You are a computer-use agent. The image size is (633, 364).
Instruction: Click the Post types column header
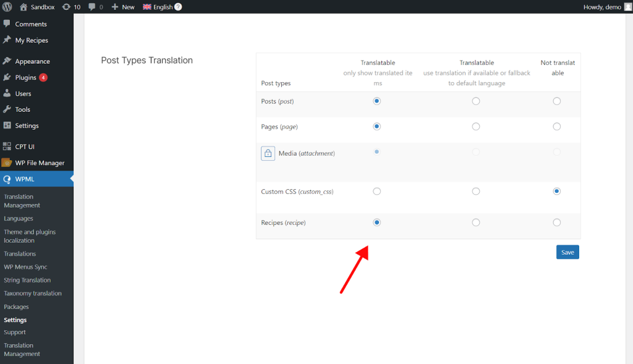click(x=276, y=83)
